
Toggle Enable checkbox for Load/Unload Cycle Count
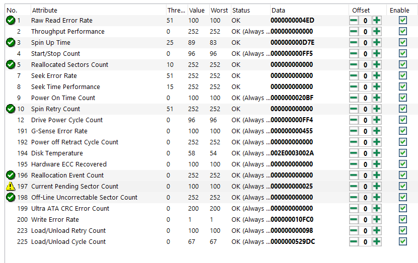click(402, 242)
